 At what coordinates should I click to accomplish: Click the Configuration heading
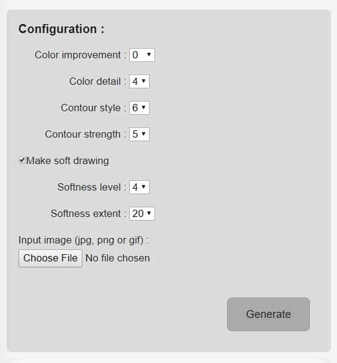[x=61, y=29]
